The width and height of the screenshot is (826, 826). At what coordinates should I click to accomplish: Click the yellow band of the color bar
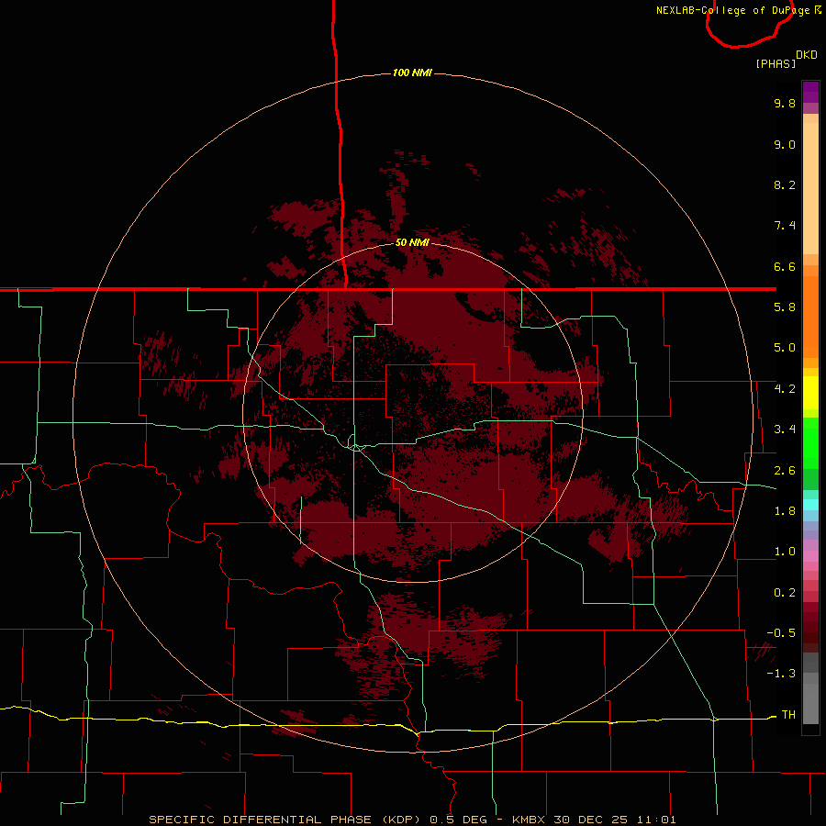click(810, 393)
